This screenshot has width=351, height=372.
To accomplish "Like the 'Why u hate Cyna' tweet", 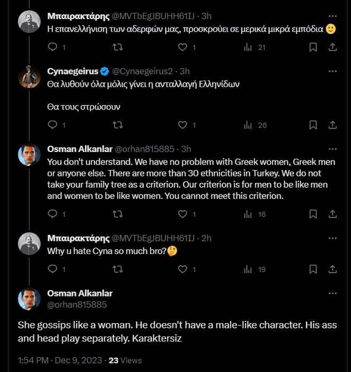I will [x=183, y=269].
